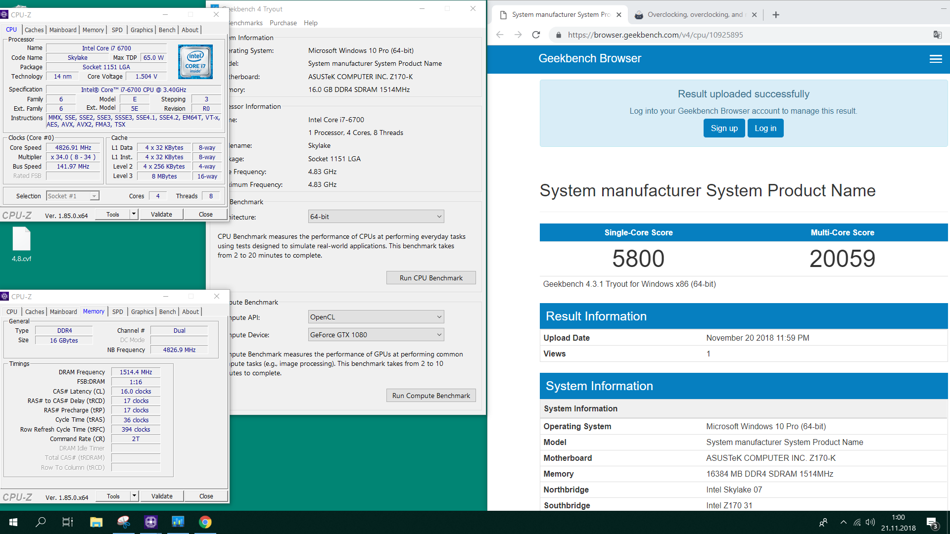Expand the OpenCL compute API dropdown
The image size is (950, 534).
[439, 317]
